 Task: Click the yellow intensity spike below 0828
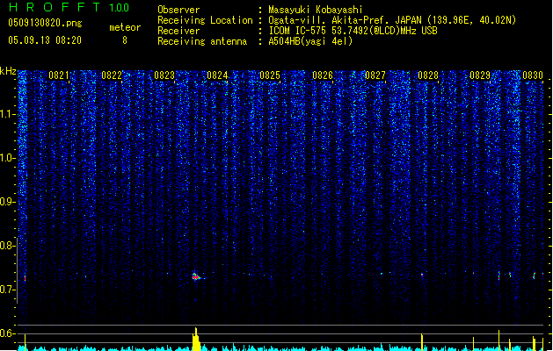(x=422, y=342)
